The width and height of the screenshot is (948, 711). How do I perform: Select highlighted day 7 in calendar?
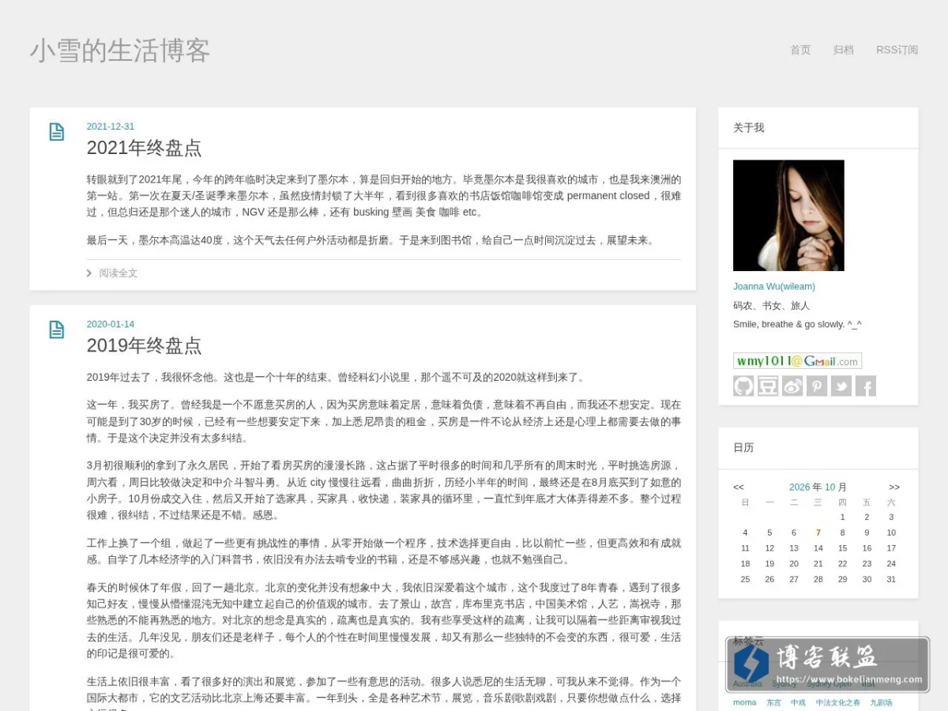click(x=818, y=532)
